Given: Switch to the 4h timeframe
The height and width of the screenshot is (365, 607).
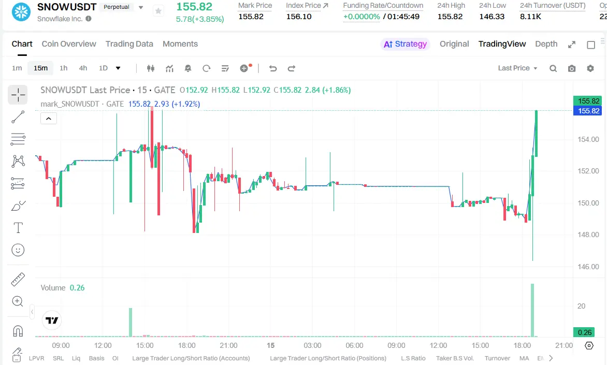Looking at the screenshot, I should (x=83, y=68).
